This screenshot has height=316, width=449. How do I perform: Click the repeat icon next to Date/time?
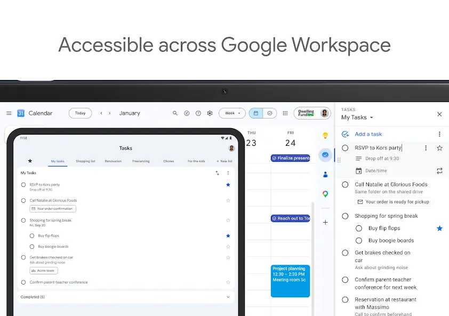pyautogui.click(x=439, y=171)
